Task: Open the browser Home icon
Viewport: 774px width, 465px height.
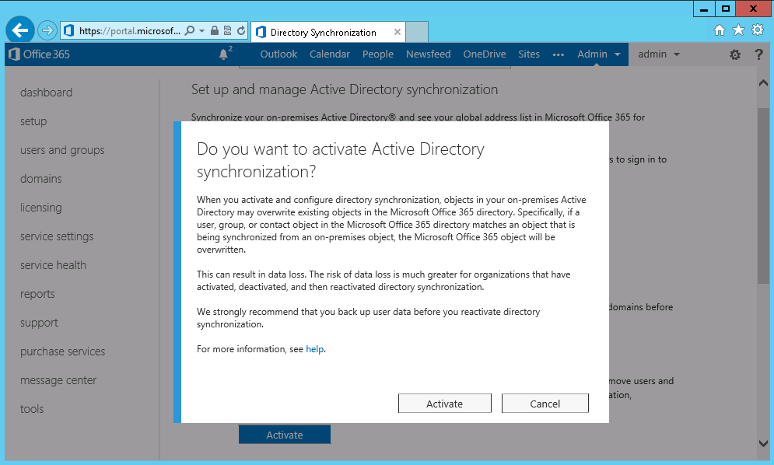Action: 720,30
